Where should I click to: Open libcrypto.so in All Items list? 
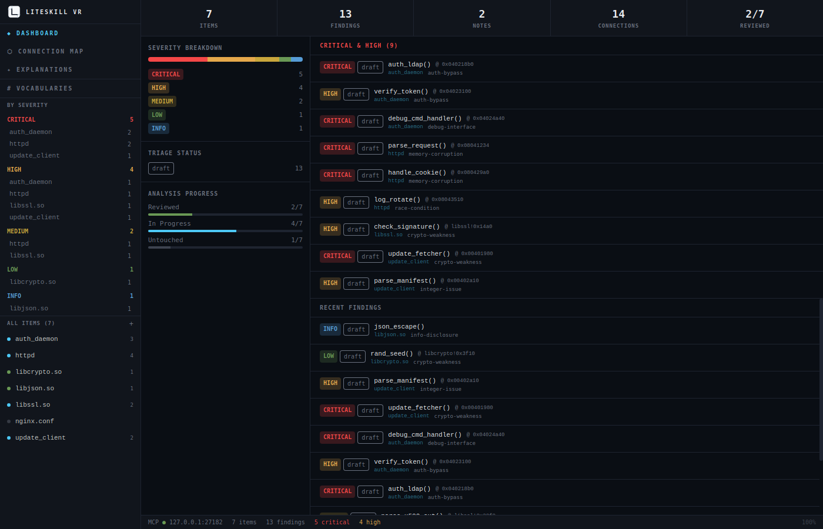point(70,372)
